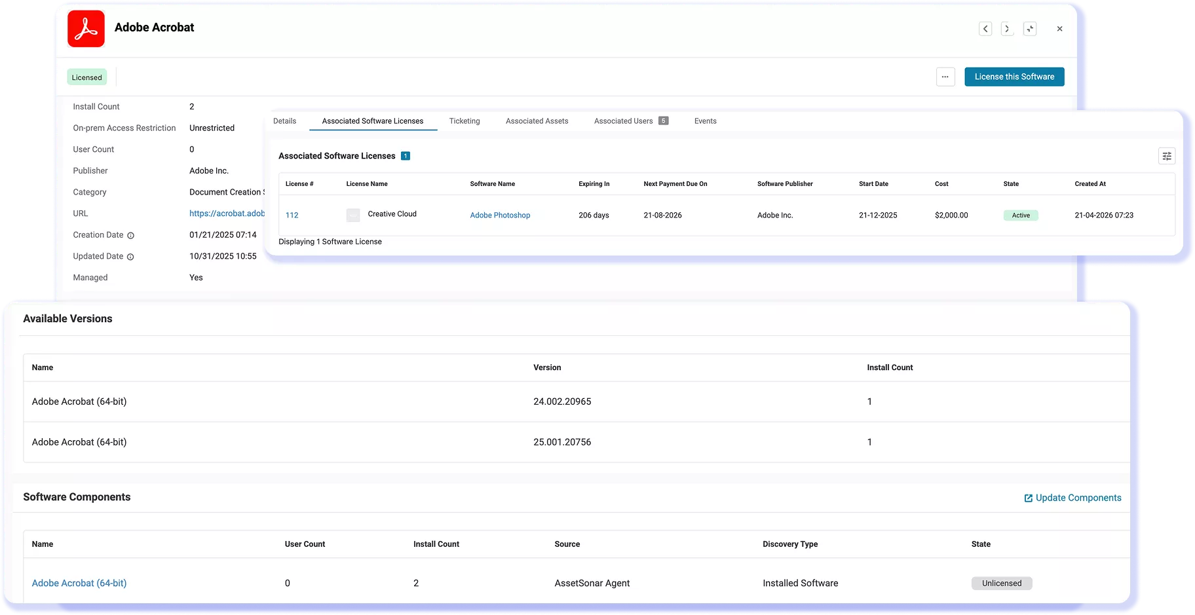Viewport: 1195px width, 615px height.
Task: Select Associated Software Licenses tab
Action: point(373,121)
